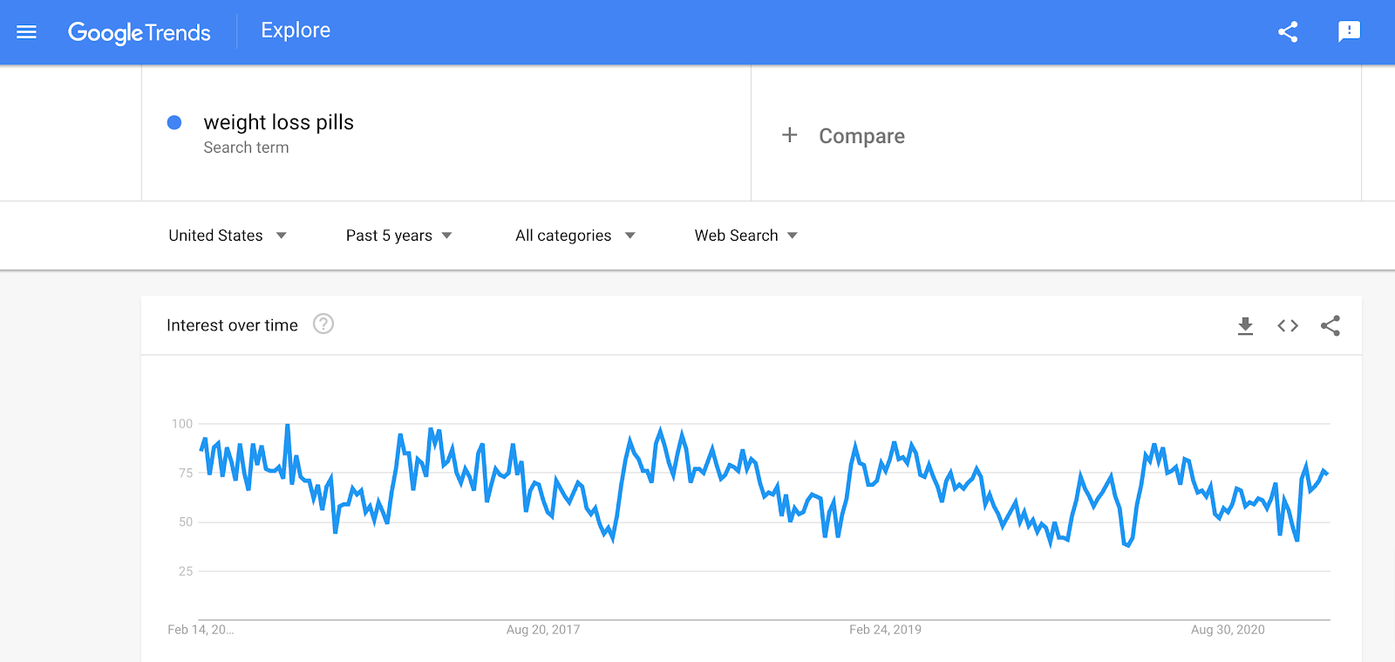Download the trend data as CSV
This screenshot has height=662, width=1395.
(1245, 325)
